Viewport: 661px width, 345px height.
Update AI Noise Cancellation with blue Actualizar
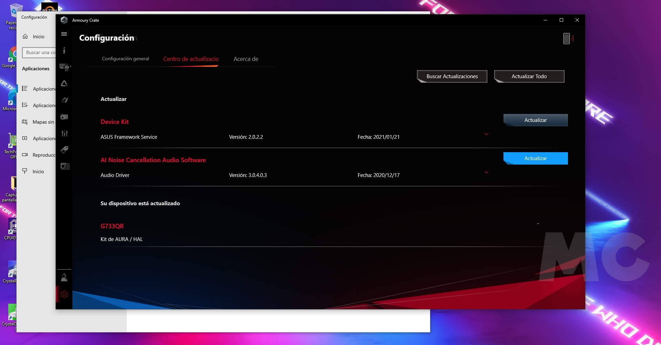click(535, 158)
